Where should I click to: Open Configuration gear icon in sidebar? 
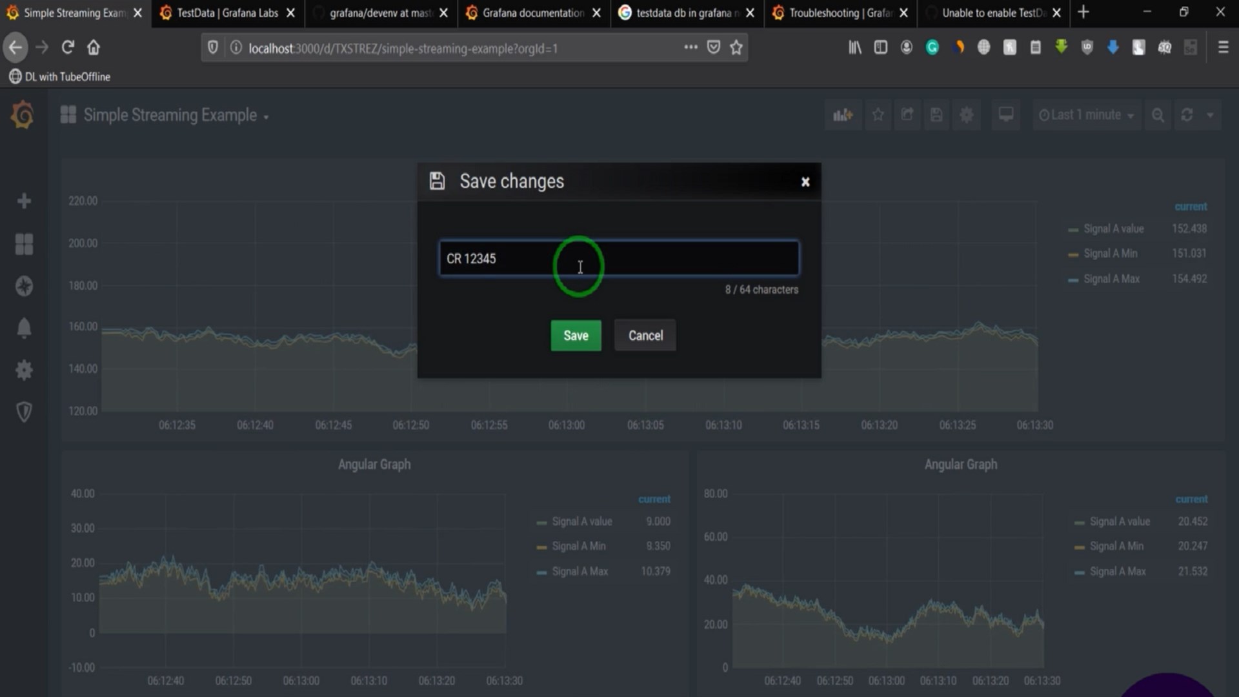(24, 370)
